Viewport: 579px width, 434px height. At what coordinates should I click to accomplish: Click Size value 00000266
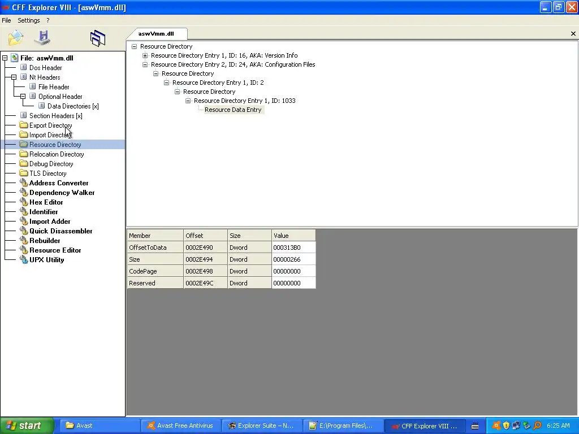(x=293, y=259)
